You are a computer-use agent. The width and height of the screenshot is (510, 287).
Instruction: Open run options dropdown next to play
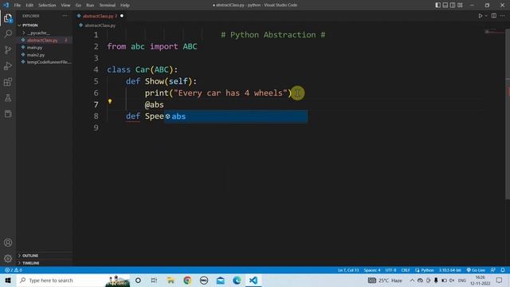click(486, 16)
